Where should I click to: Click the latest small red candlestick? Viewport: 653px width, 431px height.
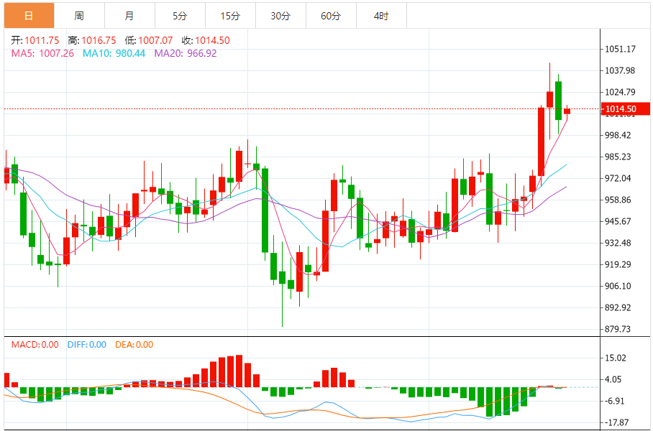(567, 111)
